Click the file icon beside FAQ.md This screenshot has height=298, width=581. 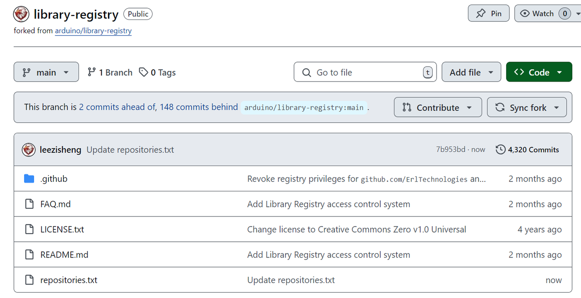click(x=29, y=204)
